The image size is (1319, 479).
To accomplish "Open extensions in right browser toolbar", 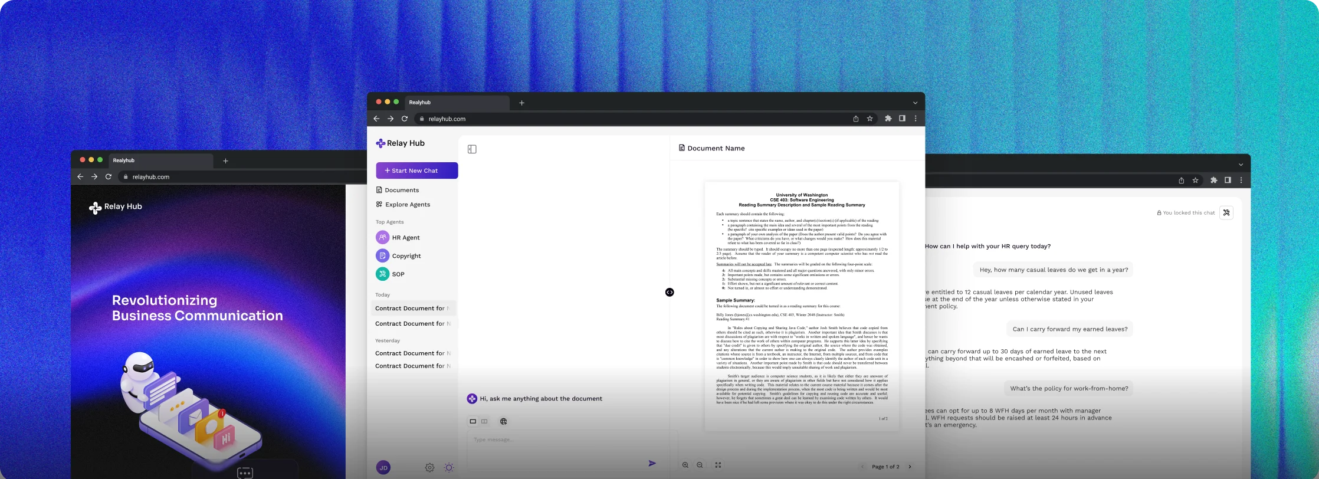I will click(1214, 181).
